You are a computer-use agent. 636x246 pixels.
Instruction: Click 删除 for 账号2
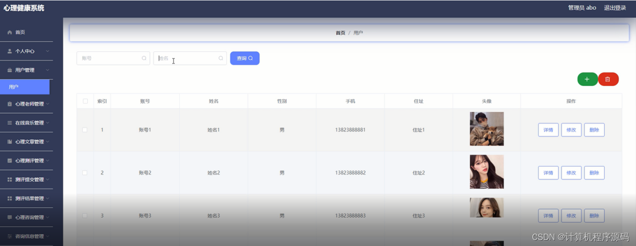pos(594,173)
